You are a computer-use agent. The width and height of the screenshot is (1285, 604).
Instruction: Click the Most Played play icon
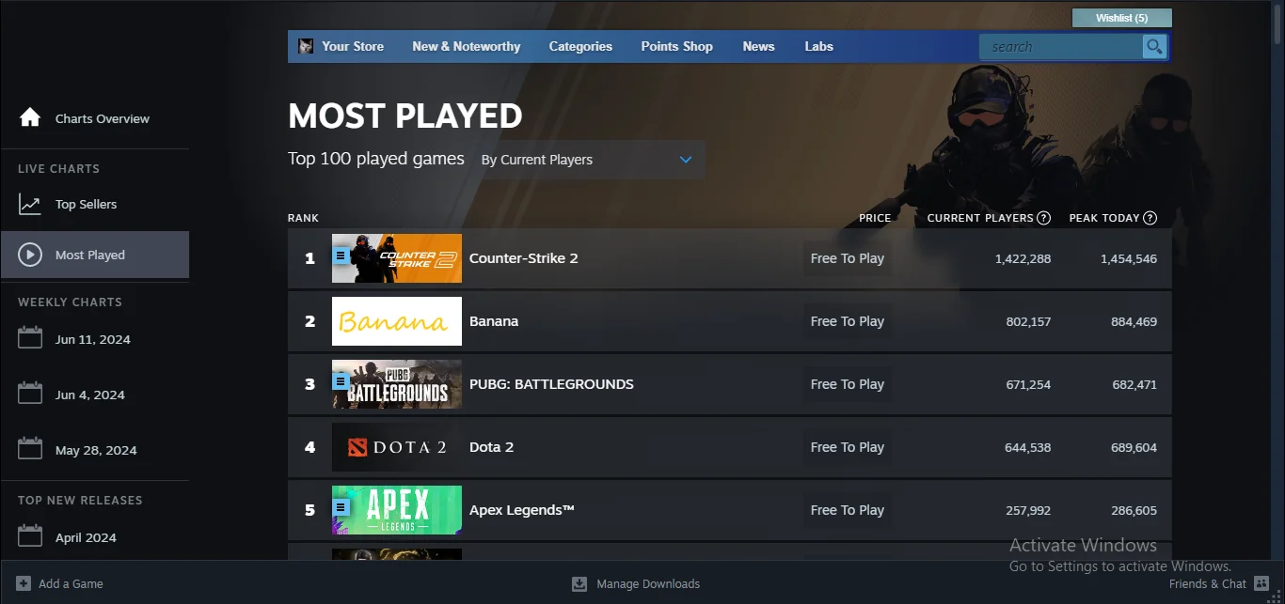pos(30,255)
